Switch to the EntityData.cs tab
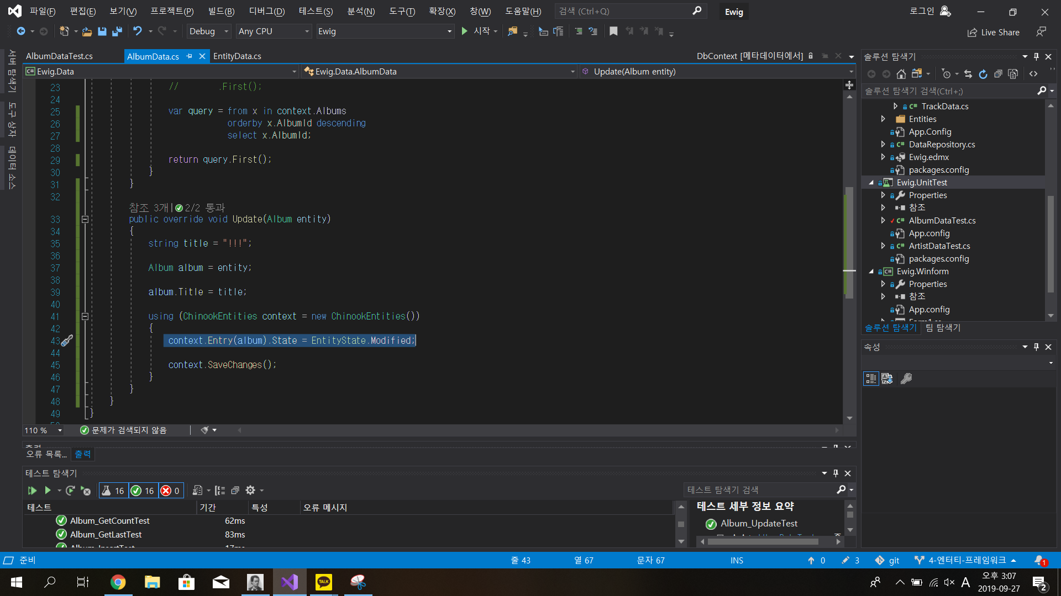 tap(237, 56)
